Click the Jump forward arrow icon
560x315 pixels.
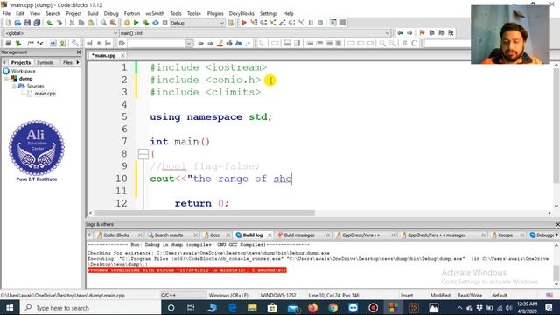(409, 33)
